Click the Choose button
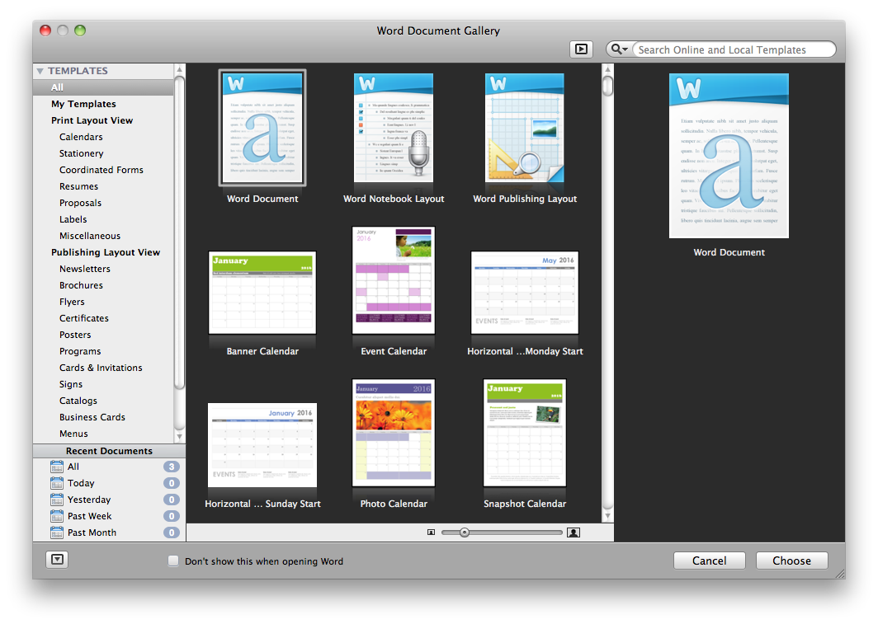Image resolution: width=878 pixels, height=624 pixels. point(791,561)
